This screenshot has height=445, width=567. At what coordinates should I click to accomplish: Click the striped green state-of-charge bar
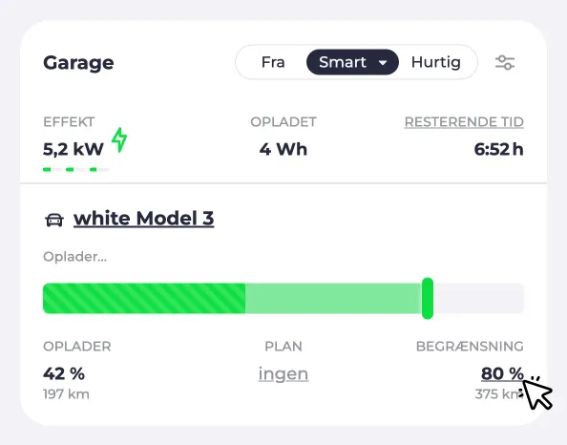[x=144, y=298]
